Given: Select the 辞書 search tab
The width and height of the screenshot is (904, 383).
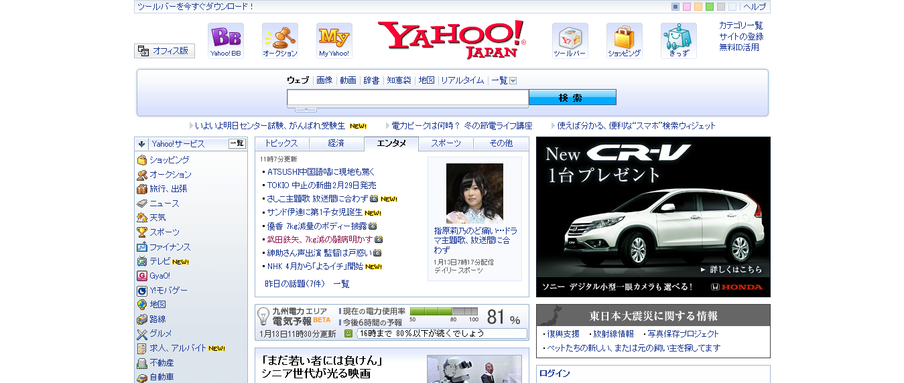Looking at the screenshot, I should 371,80.
